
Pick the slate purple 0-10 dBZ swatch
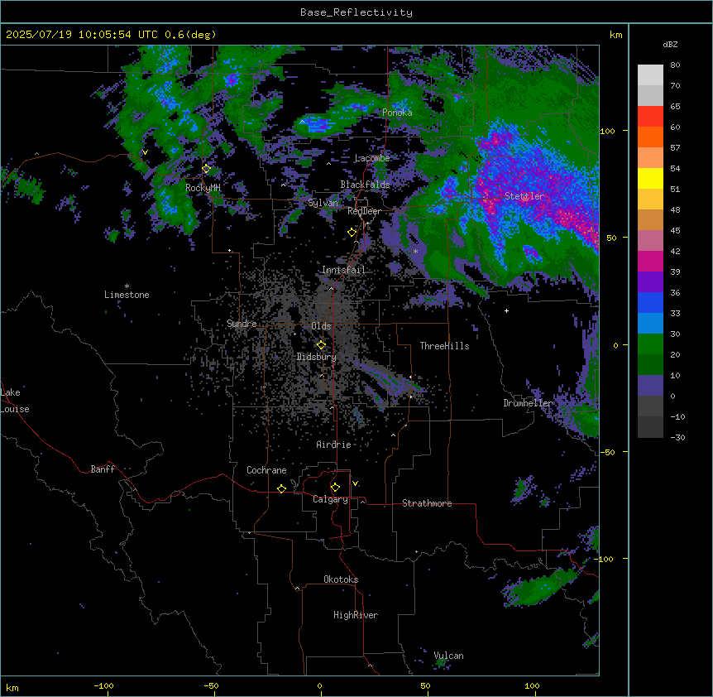tap(650, 386)
